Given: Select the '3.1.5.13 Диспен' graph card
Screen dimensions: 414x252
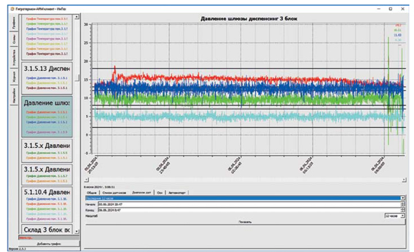Looking at the screenshot, I should (x=47, y=78).
